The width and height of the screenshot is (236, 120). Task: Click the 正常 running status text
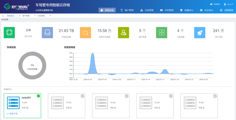[x=28, y=30]
